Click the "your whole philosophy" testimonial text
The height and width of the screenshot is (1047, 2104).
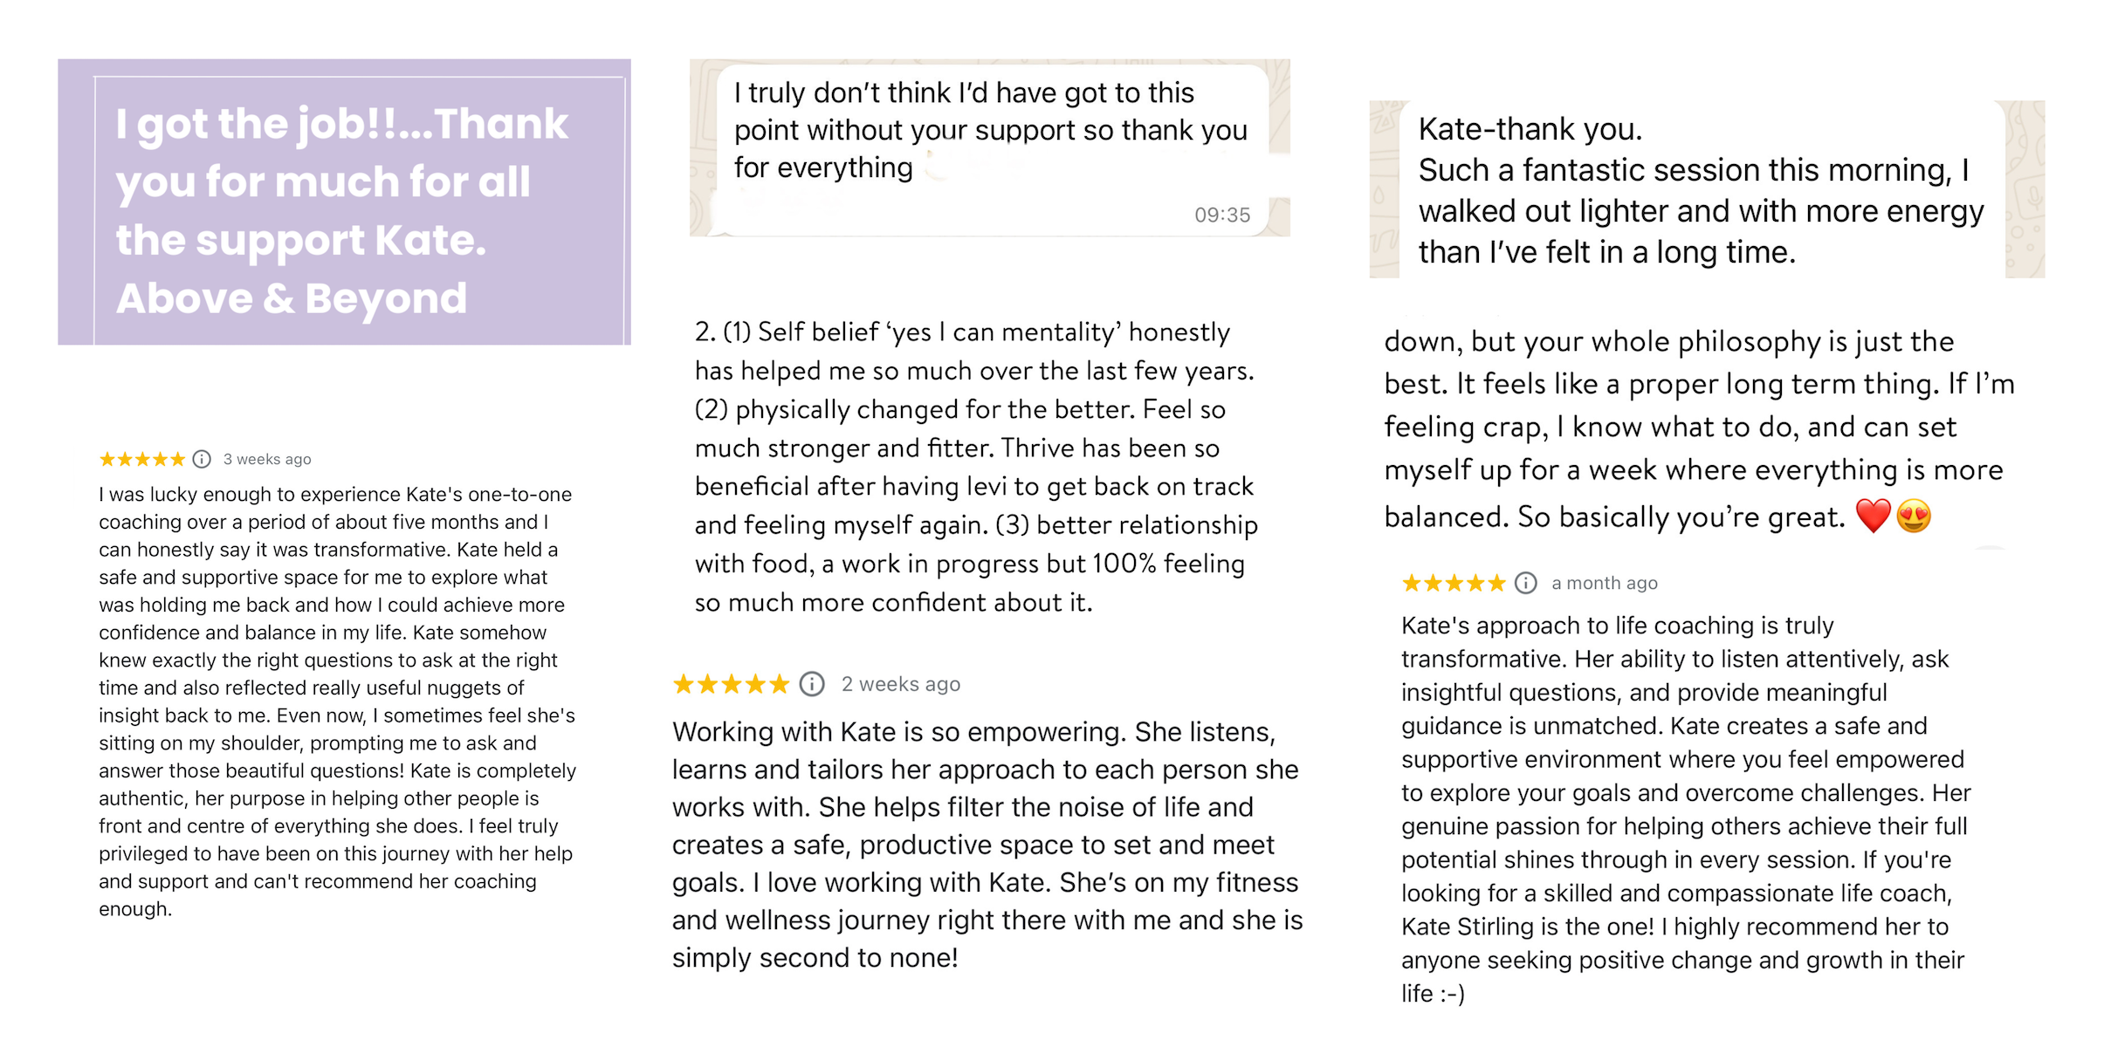[1699, 428]
